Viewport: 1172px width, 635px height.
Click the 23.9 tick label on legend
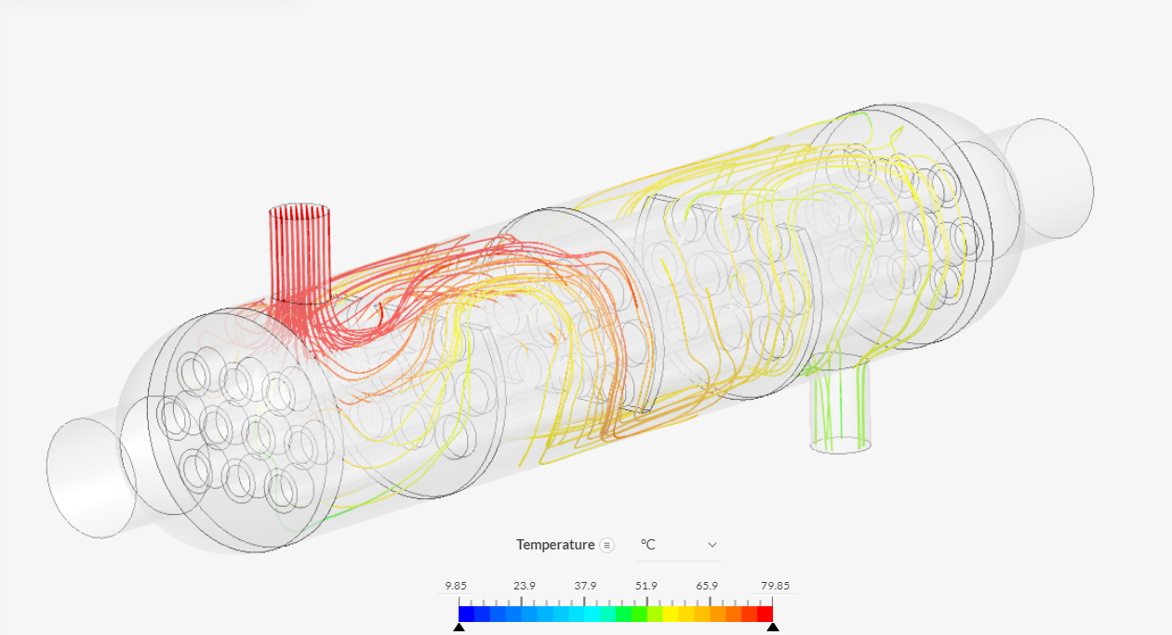point(525,586)
